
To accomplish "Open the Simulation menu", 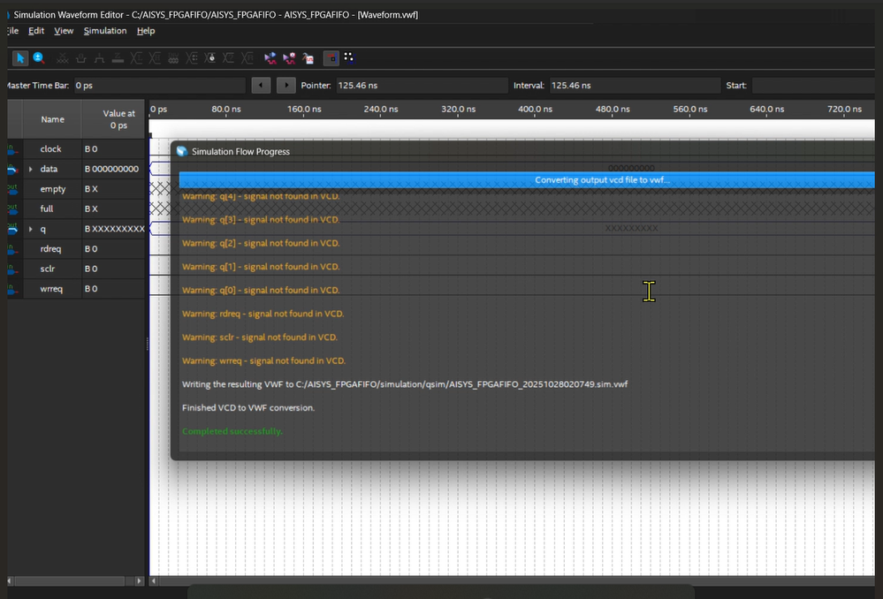I will coord(105,31).
